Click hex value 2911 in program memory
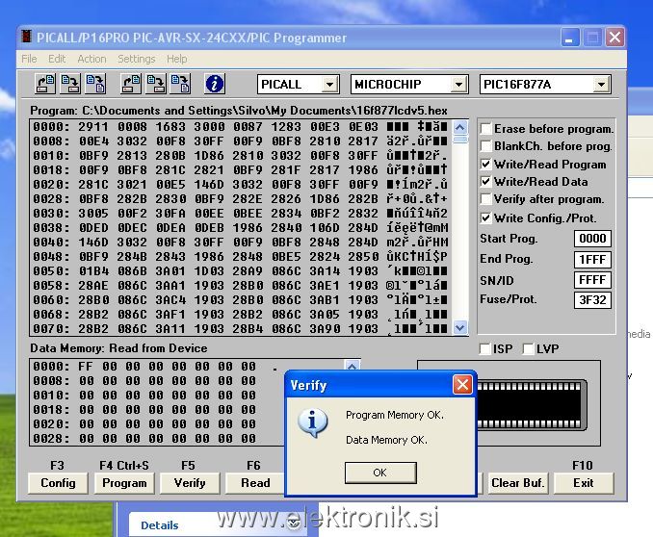 click(x=93, y=126)
